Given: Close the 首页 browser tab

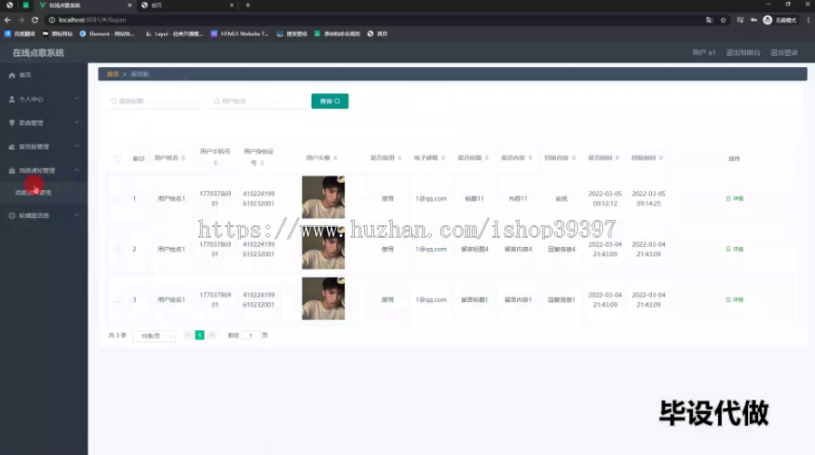Looking at the screenshot, I should point(231,5).
